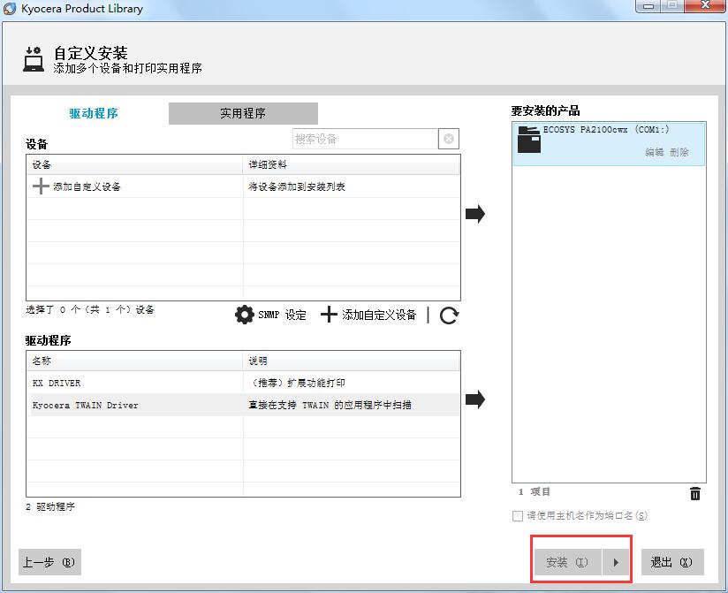The image size is (728, 593).
Task: Switch to the 驱动程序 tab
Action: [94, 113]
